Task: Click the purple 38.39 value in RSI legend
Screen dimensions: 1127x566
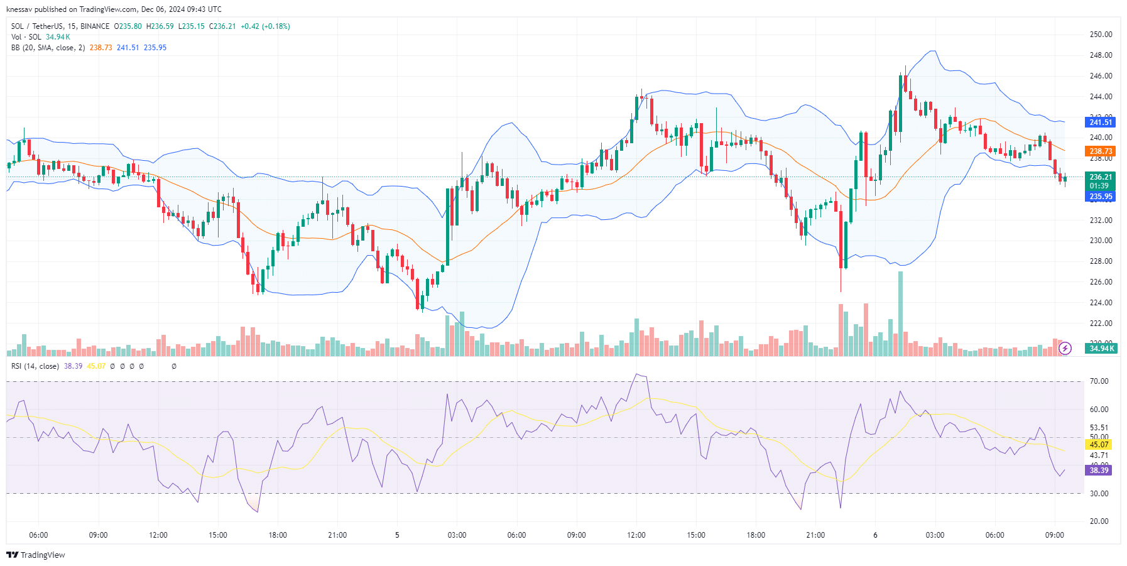Action: (73, 366)
